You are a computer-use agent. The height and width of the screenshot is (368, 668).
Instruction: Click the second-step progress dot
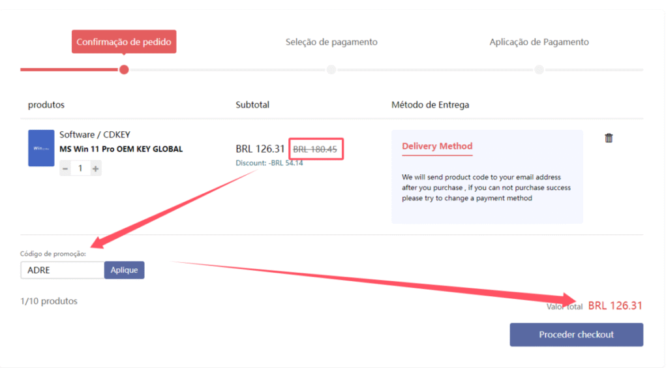pos(331,70)
